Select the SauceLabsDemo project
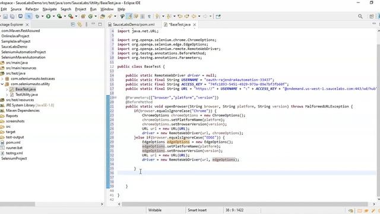Image resolution: width=380 pixels, height=214 pixels. tap(14, 47)
